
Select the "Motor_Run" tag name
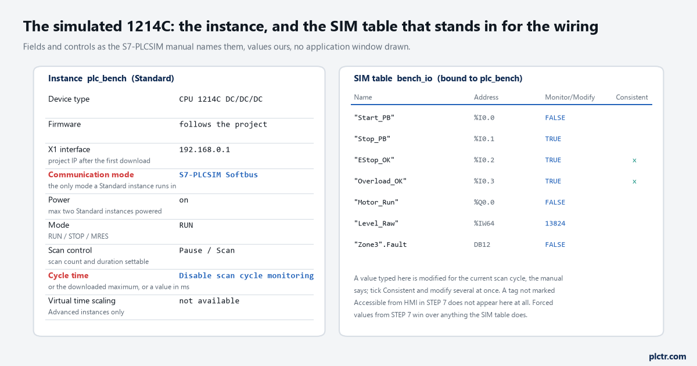(376, 202)
